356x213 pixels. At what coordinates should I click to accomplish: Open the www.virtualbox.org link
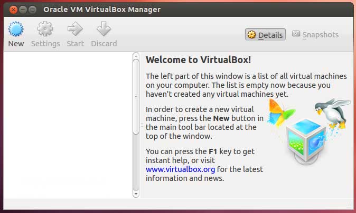click(180, 169)
